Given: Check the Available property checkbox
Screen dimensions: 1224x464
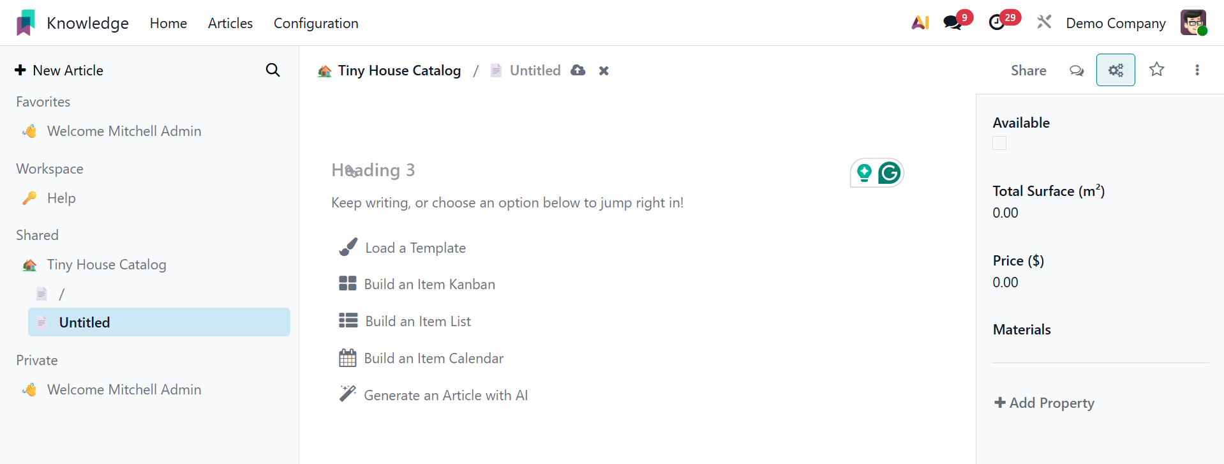Looking at the screenshot, I should pos(999,144).
